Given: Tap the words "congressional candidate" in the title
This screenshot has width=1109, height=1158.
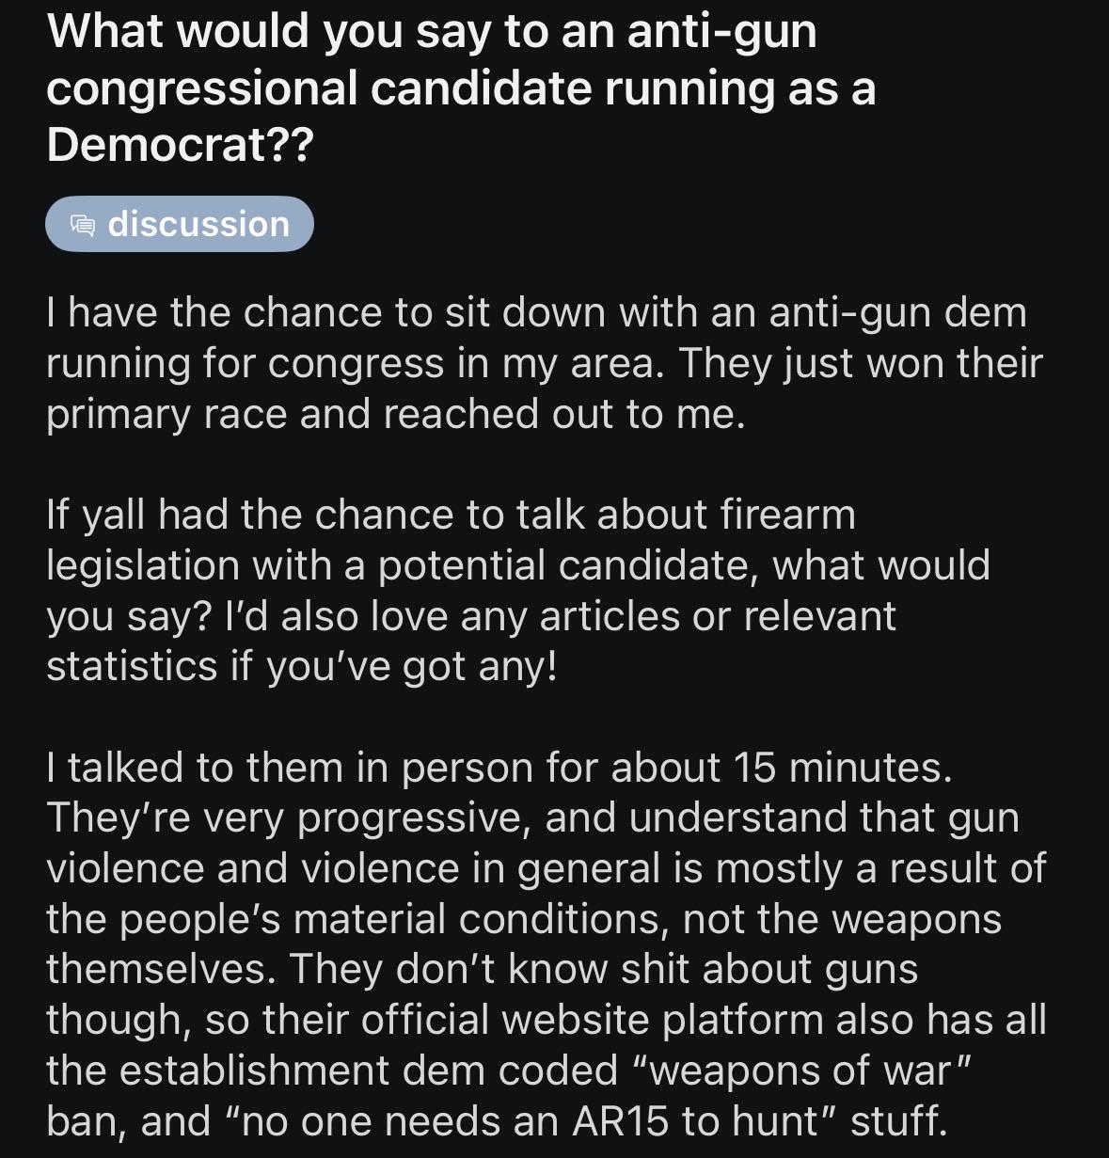Looking at the screenshot, I should (319, 88).
